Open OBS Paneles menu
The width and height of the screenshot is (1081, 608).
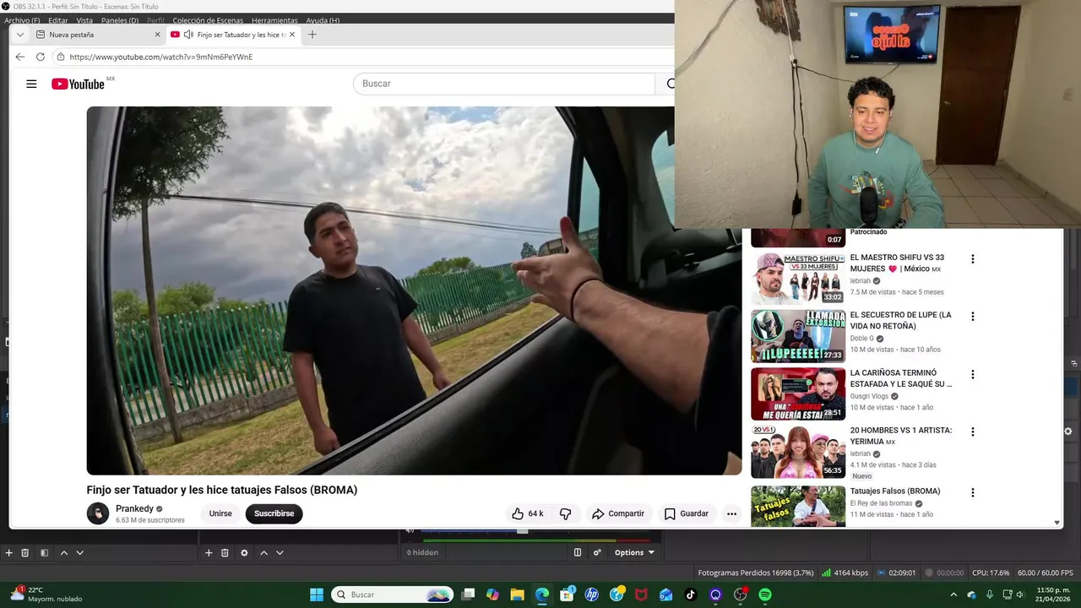pos(120,20)
